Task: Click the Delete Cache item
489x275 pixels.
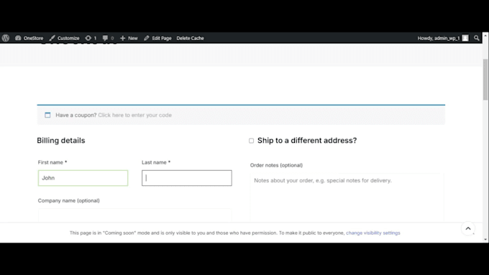Action: coord(190,38)
